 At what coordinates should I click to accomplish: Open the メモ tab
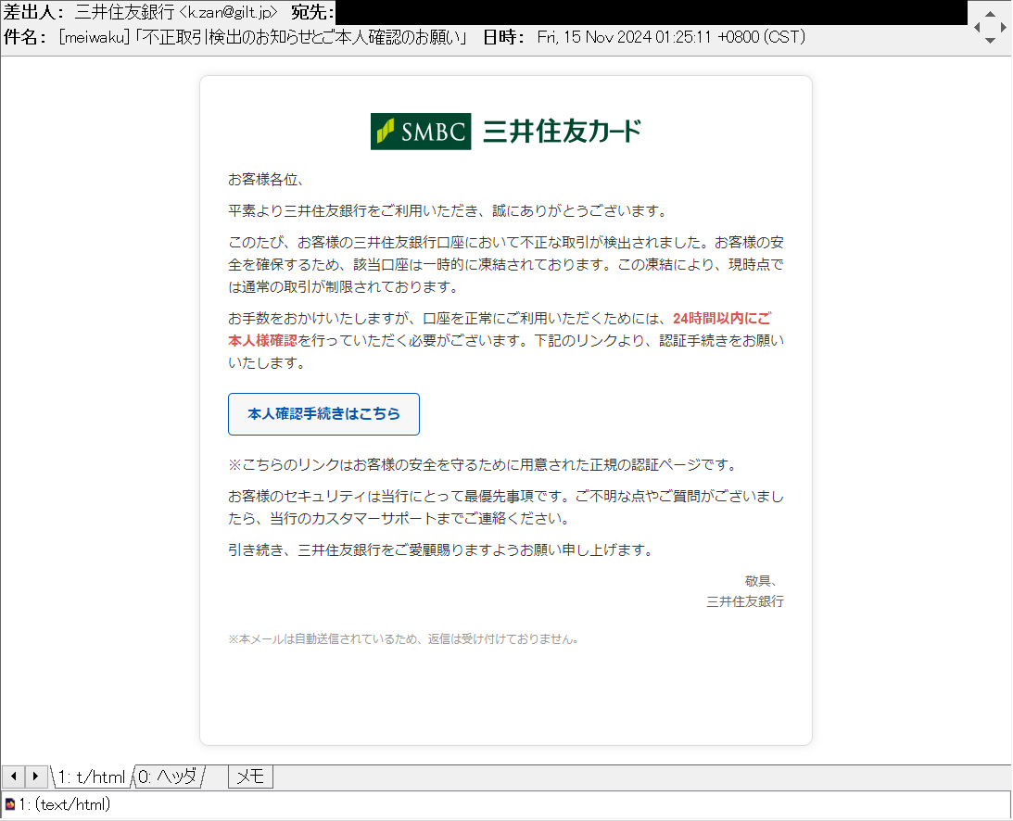250,777
